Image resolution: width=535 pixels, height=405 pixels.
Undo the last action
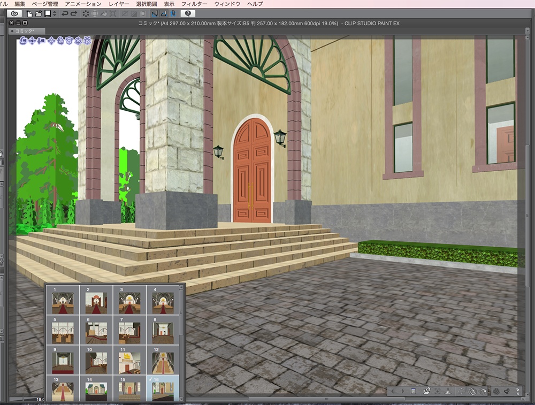tap(65, 14)
